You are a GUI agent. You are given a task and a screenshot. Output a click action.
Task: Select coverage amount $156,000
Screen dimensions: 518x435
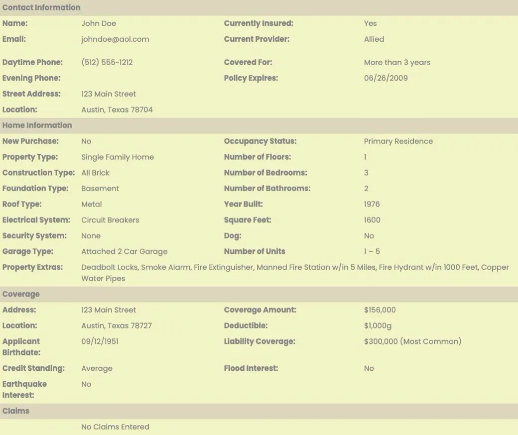[380, 310]
